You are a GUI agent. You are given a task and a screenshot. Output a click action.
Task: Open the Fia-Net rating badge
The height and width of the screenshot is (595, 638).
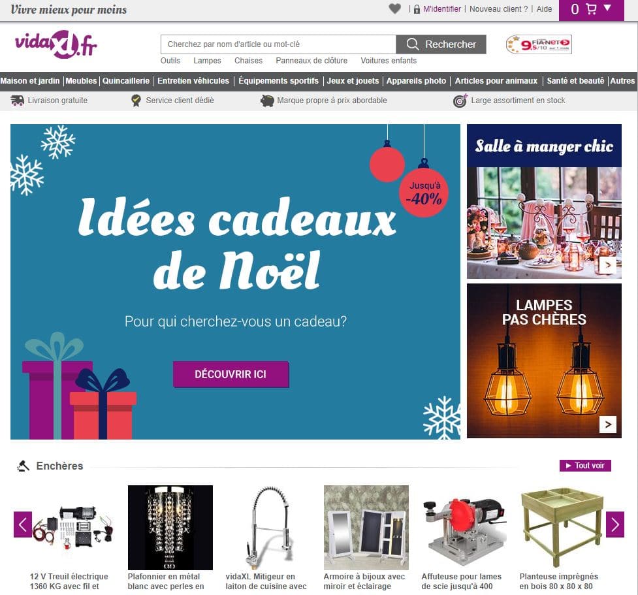pos(539,44)
